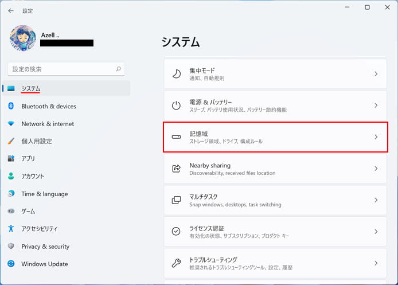
Task: Select システム in the sidebar
Action: pyautogui.click(x=67, y=88)
